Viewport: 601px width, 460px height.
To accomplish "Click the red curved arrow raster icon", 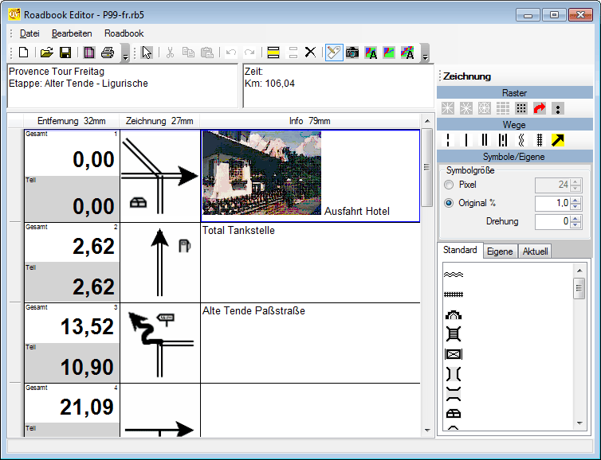I will 540,108.
